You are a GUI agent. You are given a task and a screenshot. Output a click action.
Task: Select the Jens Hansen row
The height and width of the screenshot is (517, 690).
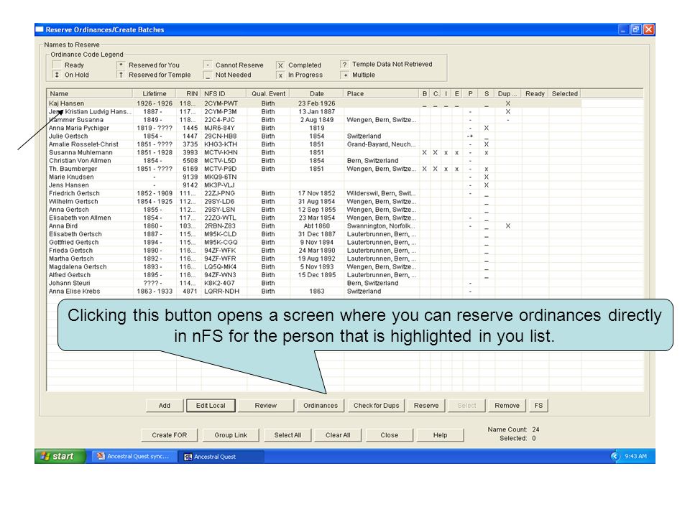(x=314, y=185)
